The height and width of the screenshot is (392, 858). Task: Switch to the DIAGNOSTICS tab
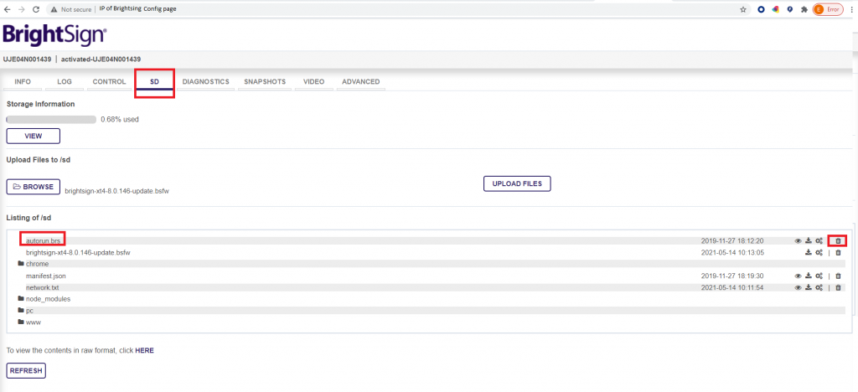[x=205, y=82]
